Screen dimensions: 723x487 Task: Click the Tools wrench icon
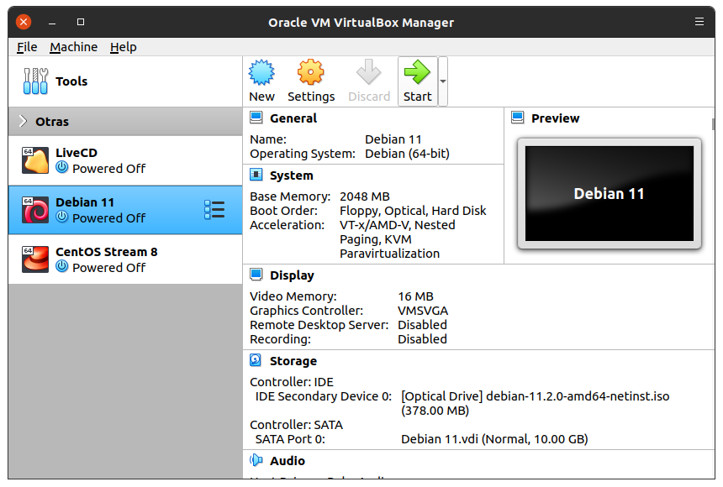click(x=35, y=81)
